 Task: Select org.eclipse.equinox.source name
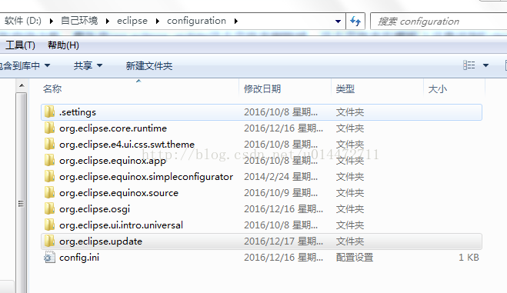[x=118, y=193]
